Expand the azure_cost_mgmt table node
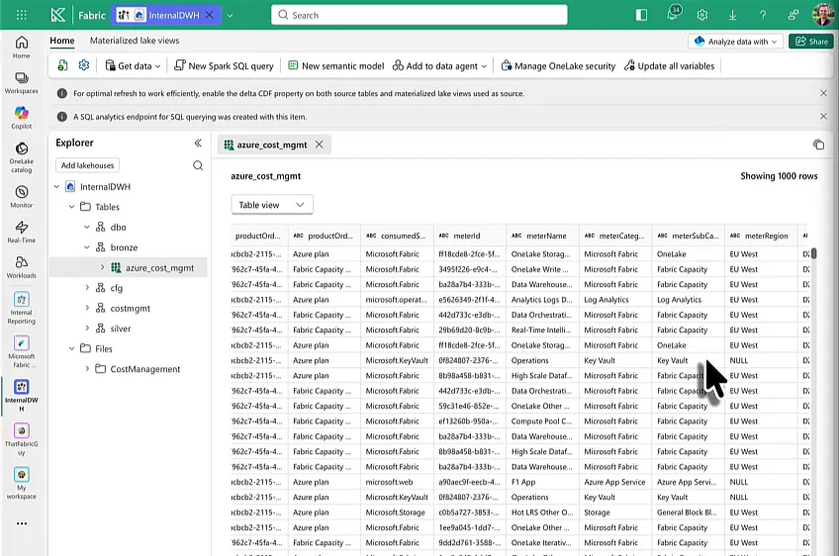The height and width of the screenshot is (556, 839). 102,267
